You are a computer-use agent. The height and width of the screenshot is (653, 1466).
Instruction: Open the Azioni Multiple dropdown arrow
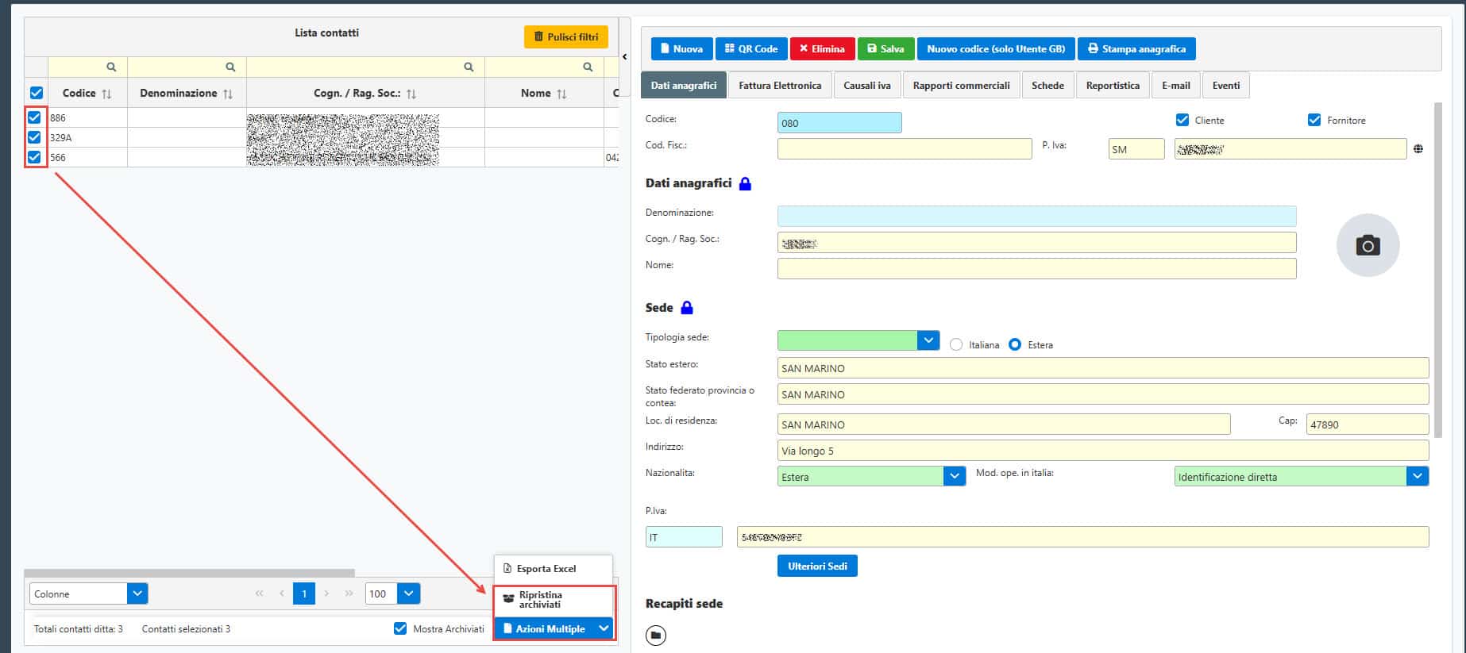tap(604, 628)
